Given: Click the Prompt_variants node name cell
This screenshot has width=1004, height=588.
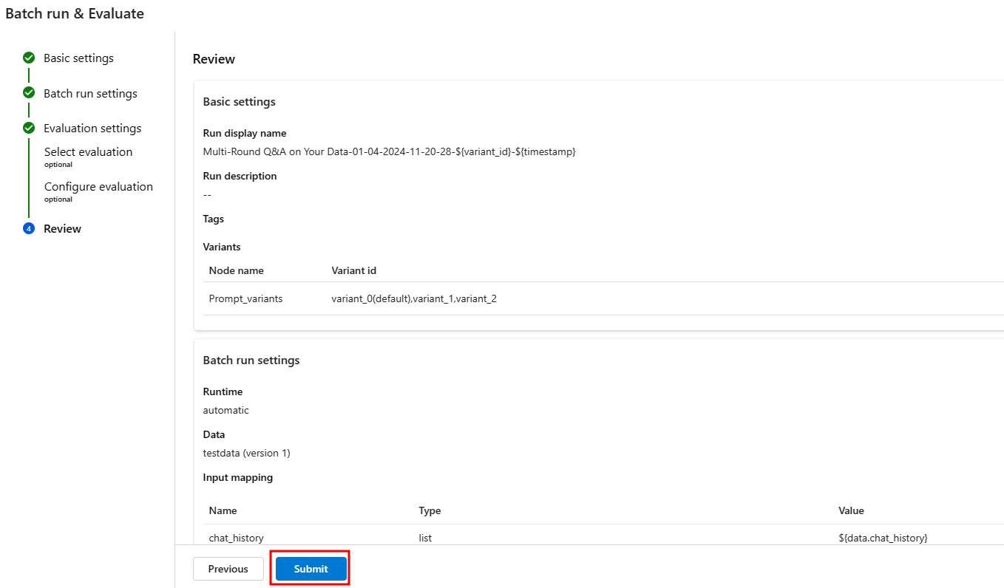Looking at the screenshot, I should (x=245, y=298).
